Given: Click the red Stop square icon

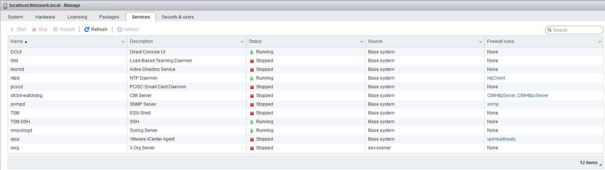Looking at the screenshot, I should 34,29.
